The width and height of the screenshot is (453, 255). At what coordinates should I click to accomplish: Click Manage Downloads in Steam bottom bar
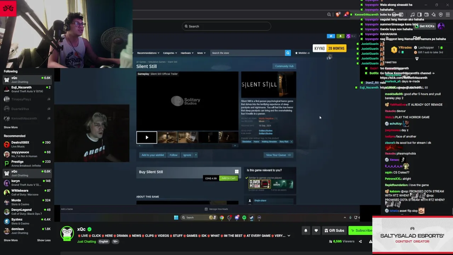(x=216, y=209)
